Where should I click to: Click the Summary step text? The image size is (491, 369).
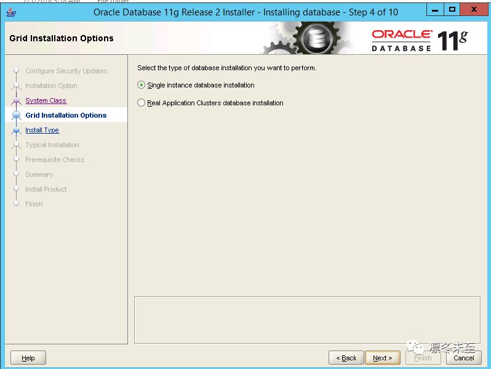(x=39, y=174)
